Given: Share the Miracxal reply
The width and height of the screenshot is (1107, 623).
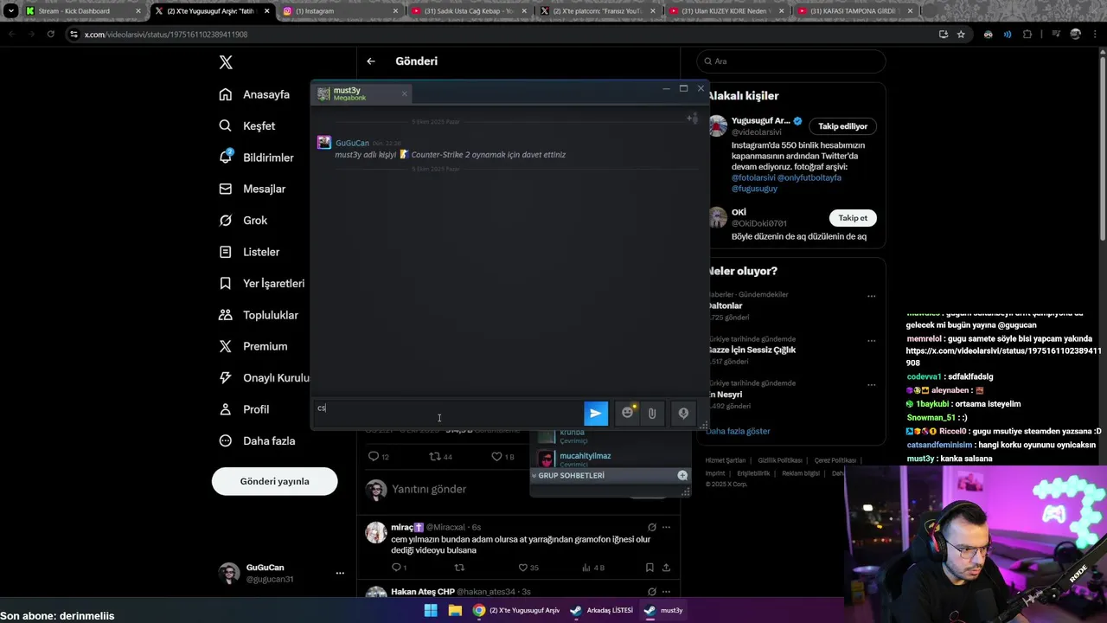Looking at the screenshot, I should pyautogui.click(x=666, y=568).
